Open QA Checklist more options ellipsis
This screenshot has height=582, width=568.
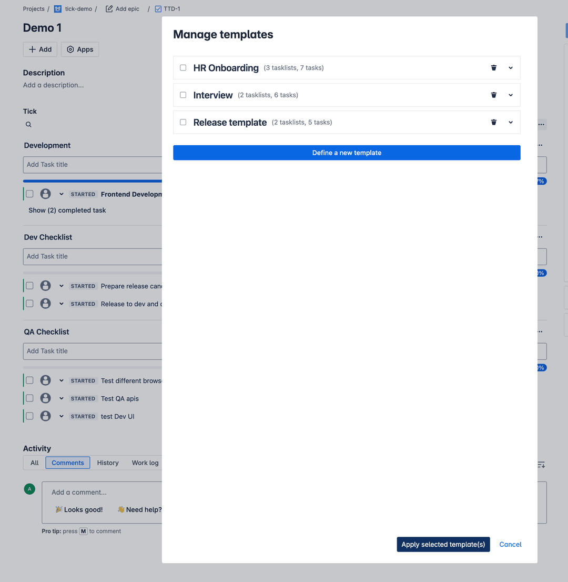(x=540, y=332)
